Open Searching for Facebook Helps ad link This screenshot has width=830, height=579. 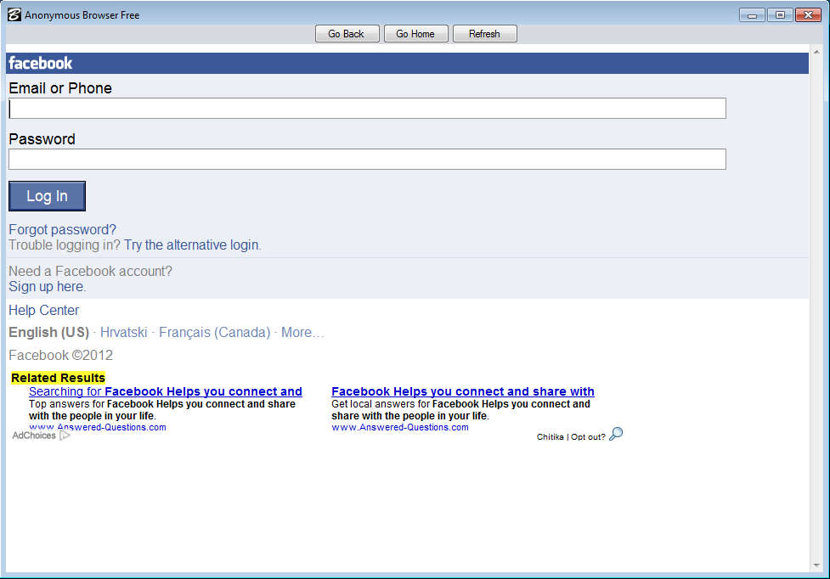point(165,392)
